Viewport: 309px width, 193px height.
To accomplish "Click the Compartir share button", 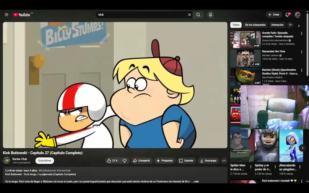I will pyautogui.click(x=142, y=161).
